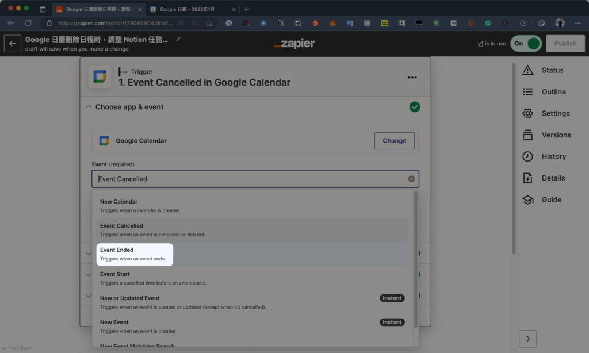Open the Details panel label
This screenshot has width=589, height=353.
point(553,178)
